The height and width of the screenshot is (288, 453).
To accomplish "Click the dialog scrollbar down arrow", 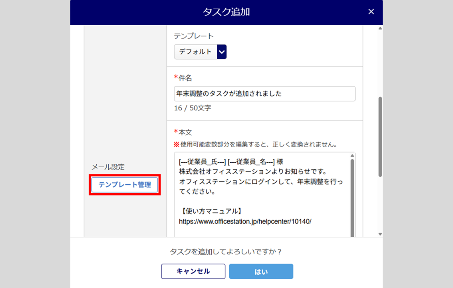I will (x=380, y=234).
